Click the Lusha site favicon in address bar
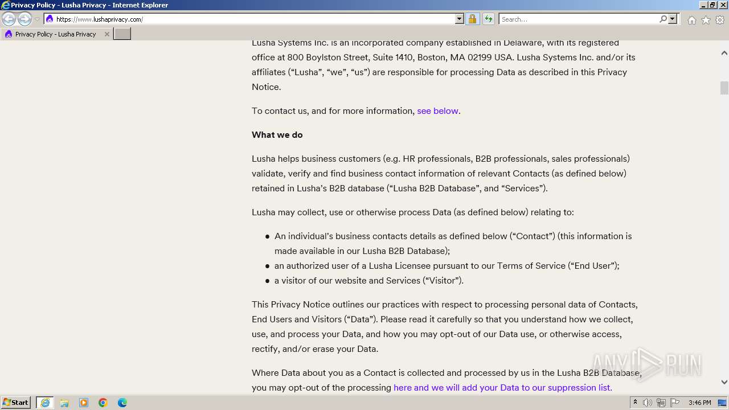This screenshot has width=729, height=410. click(50, 19)
